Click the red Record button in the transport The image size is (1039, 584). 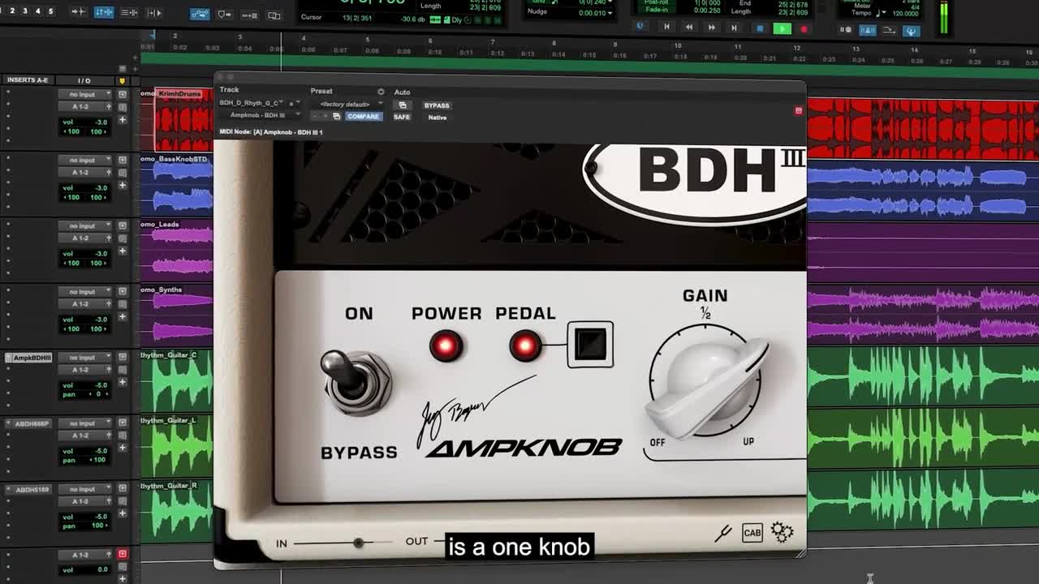804,28
